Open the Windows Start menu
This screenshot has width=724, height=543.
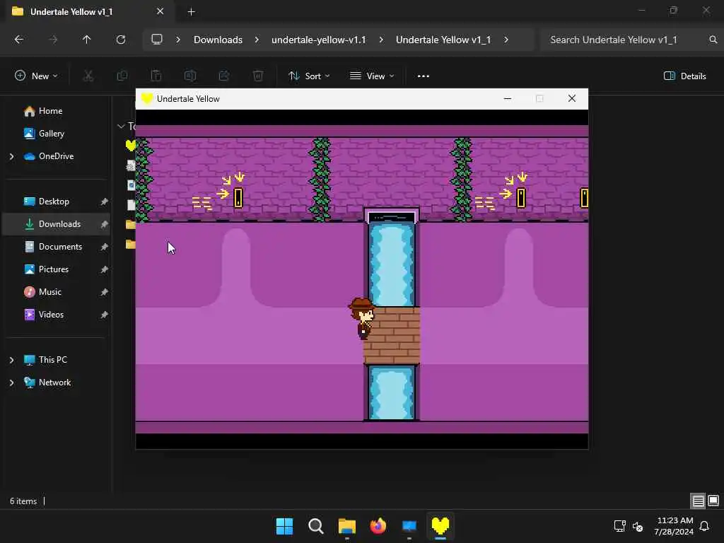tap(284, 526)
